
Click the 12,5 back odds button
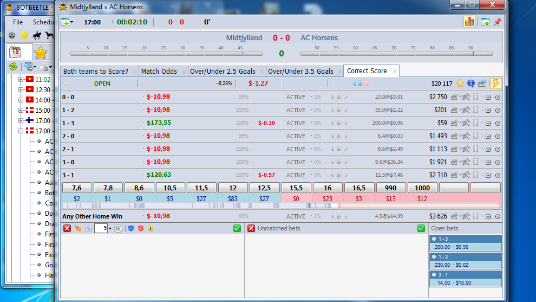pyautogui.click(x=264, y=188)
